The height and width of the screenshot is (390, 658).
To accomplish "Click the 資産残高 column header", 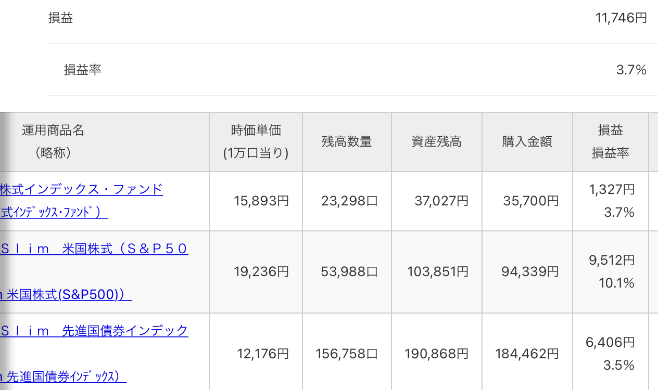I will (x=437, y=141).
